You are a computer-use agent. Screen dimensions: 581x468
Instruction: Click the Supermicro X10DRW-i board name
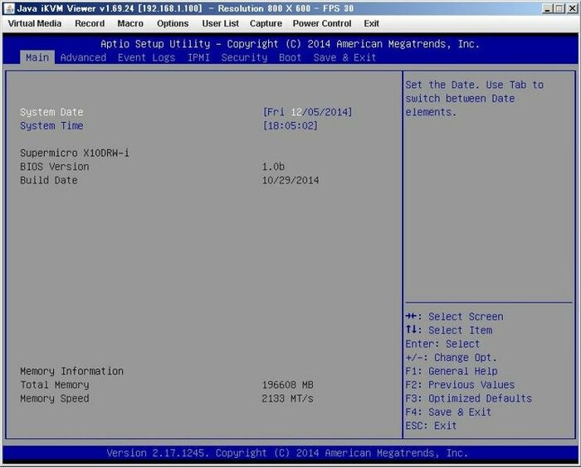(x=75, y=153)
